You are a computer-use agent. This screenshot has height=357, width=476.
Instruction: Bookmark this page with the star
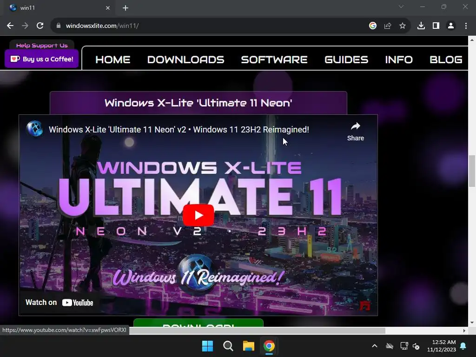pos(403,26)
